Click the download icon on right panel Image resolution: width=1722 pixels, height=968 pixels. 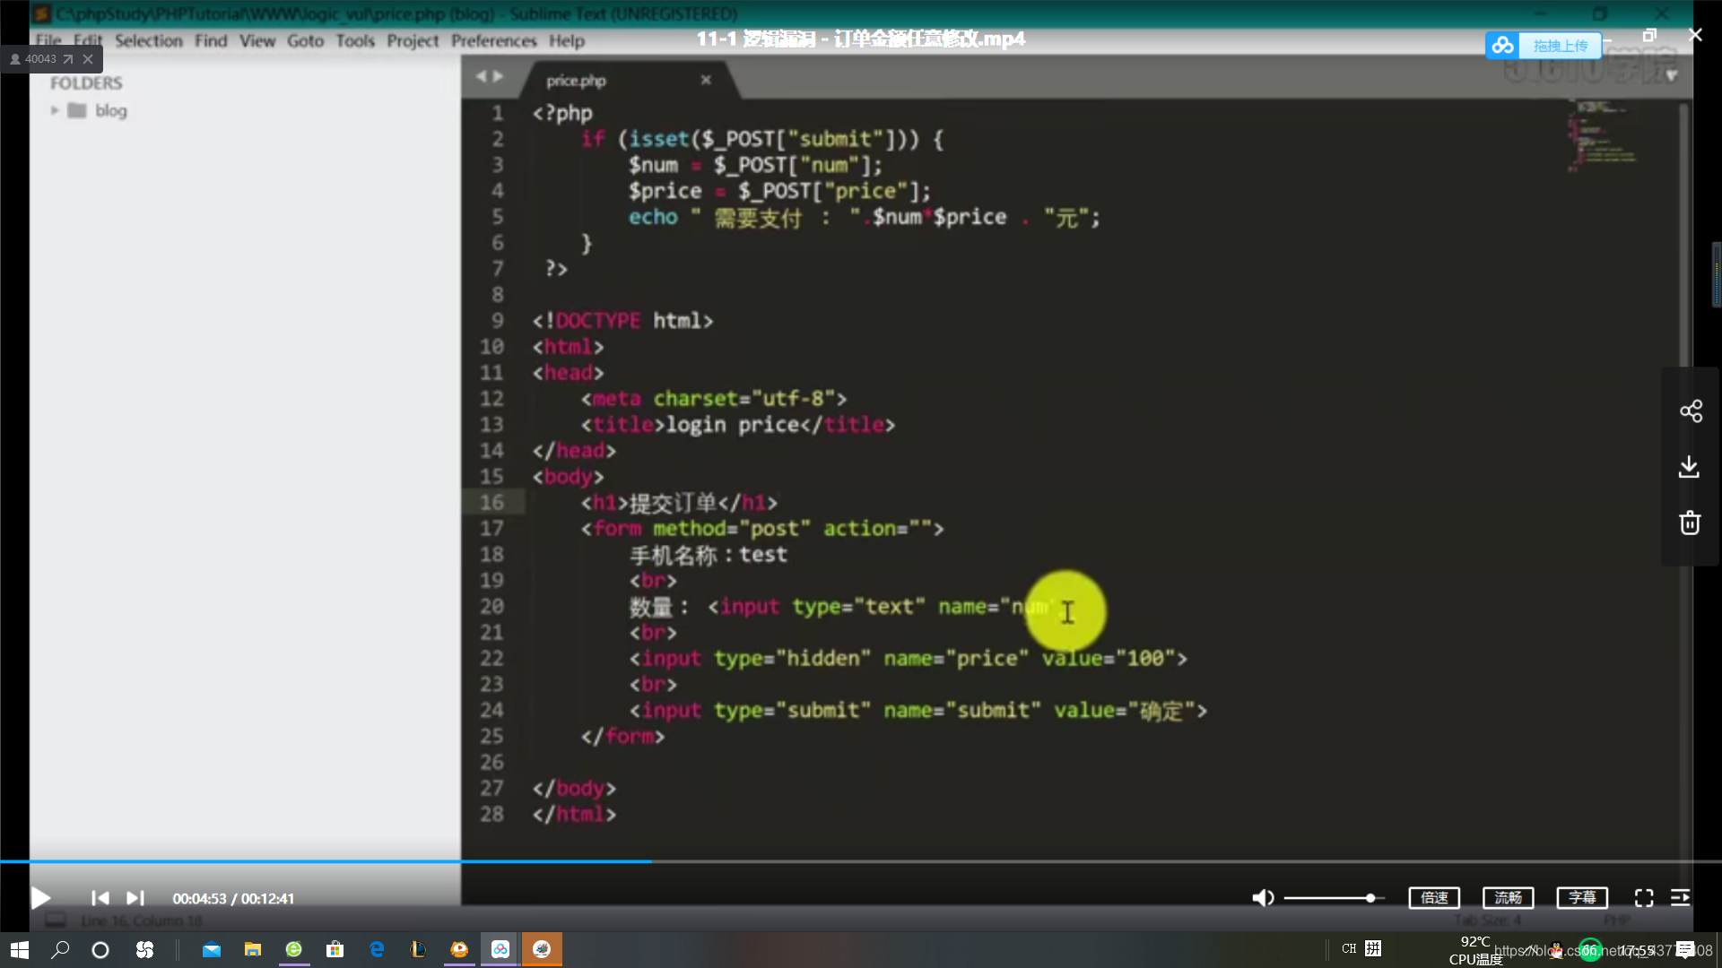(1690, 467)
